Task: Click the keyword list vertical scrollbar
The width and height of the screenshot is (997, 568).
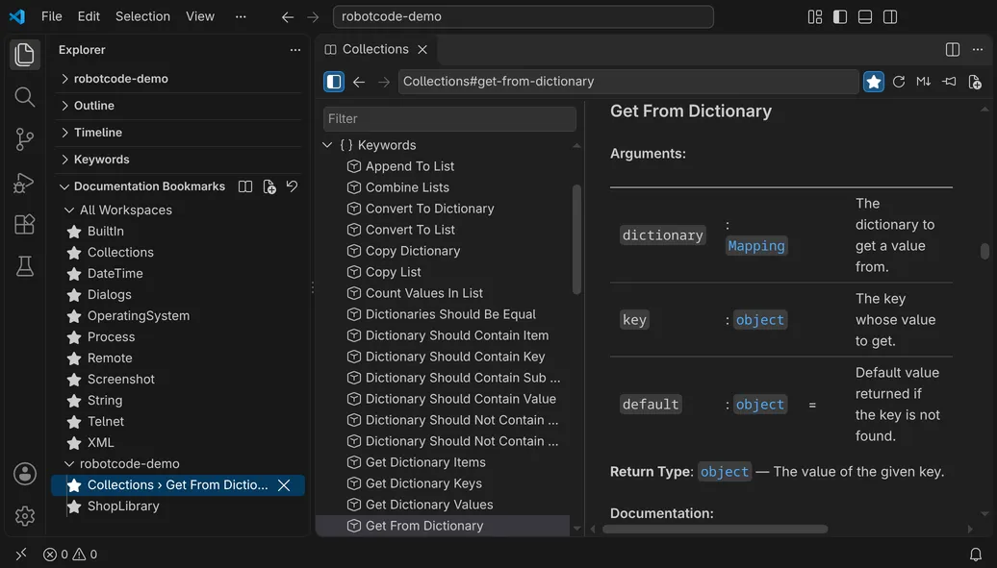Action: pyautogui.click(x=576, y=239)
